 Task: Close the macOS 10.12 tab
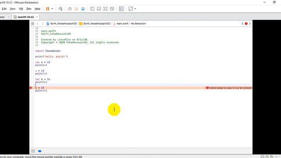point(37,17)
